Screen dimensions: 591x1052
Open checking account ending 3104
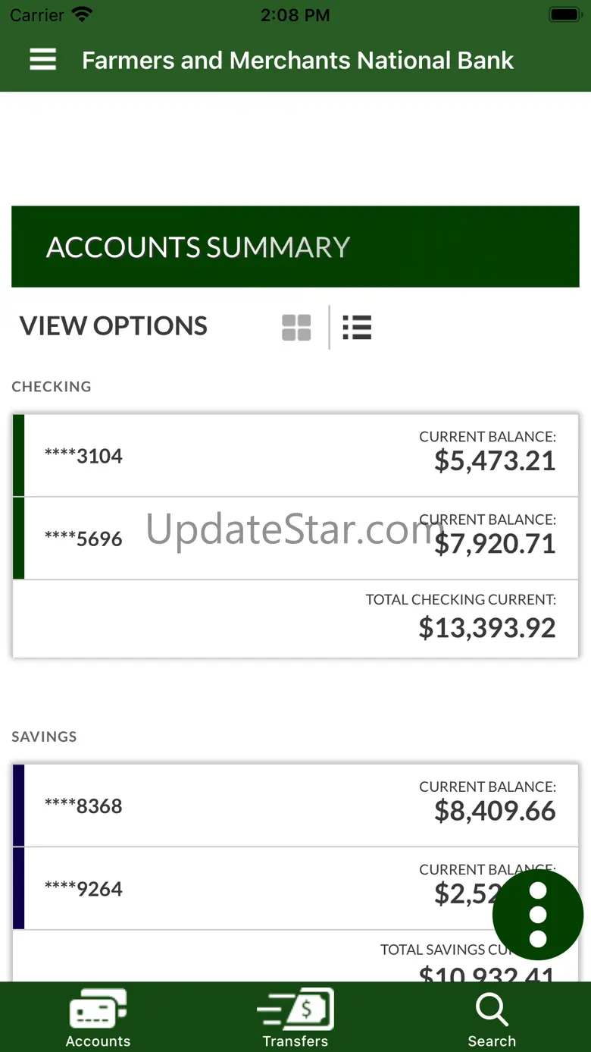pos(83,456)
